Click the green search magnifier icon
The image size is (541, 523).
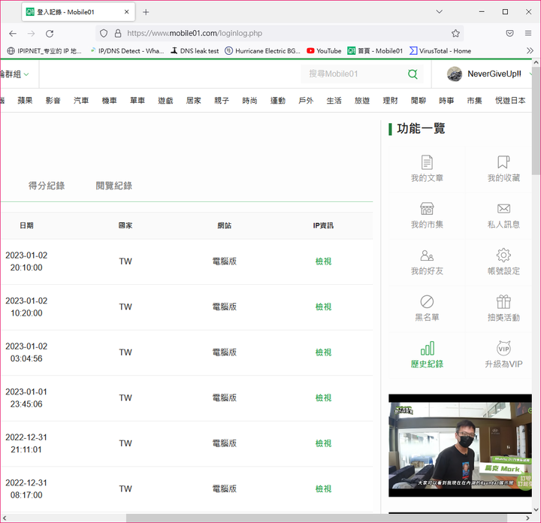pos(413,74)
